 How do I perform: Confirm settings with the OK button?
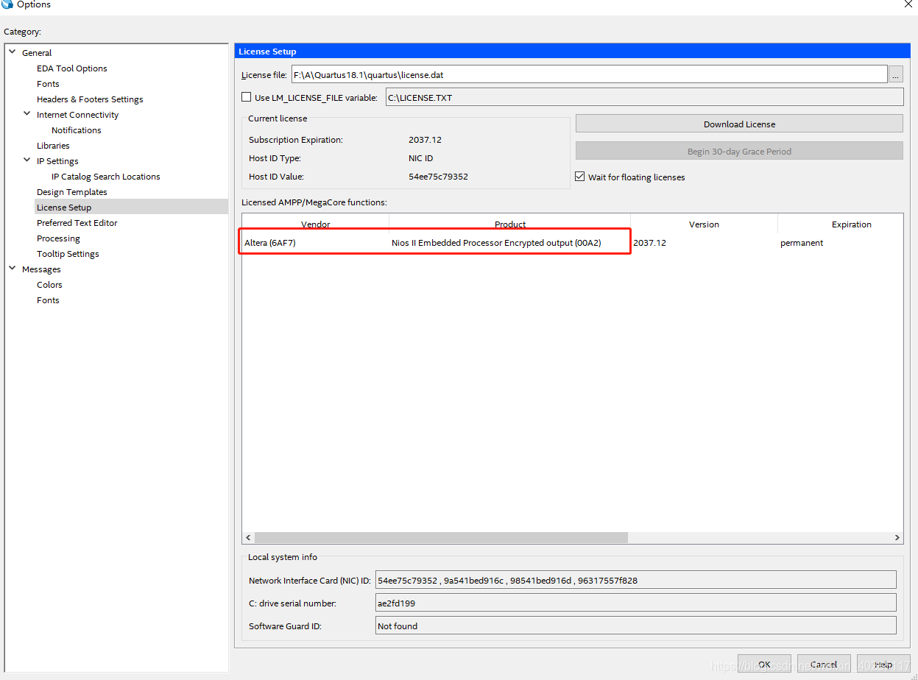click(763, 663)
